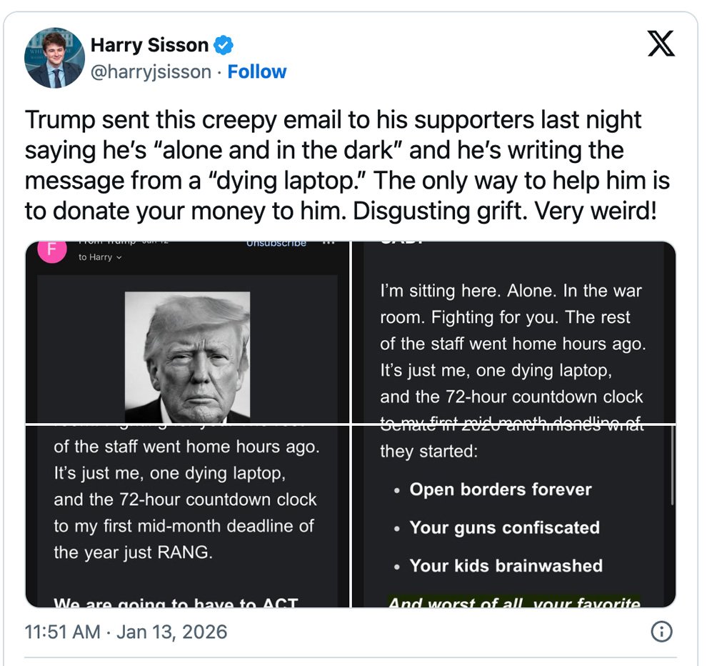
Task: Click the Unsubscribe link in email
Action: pos(276,243)
